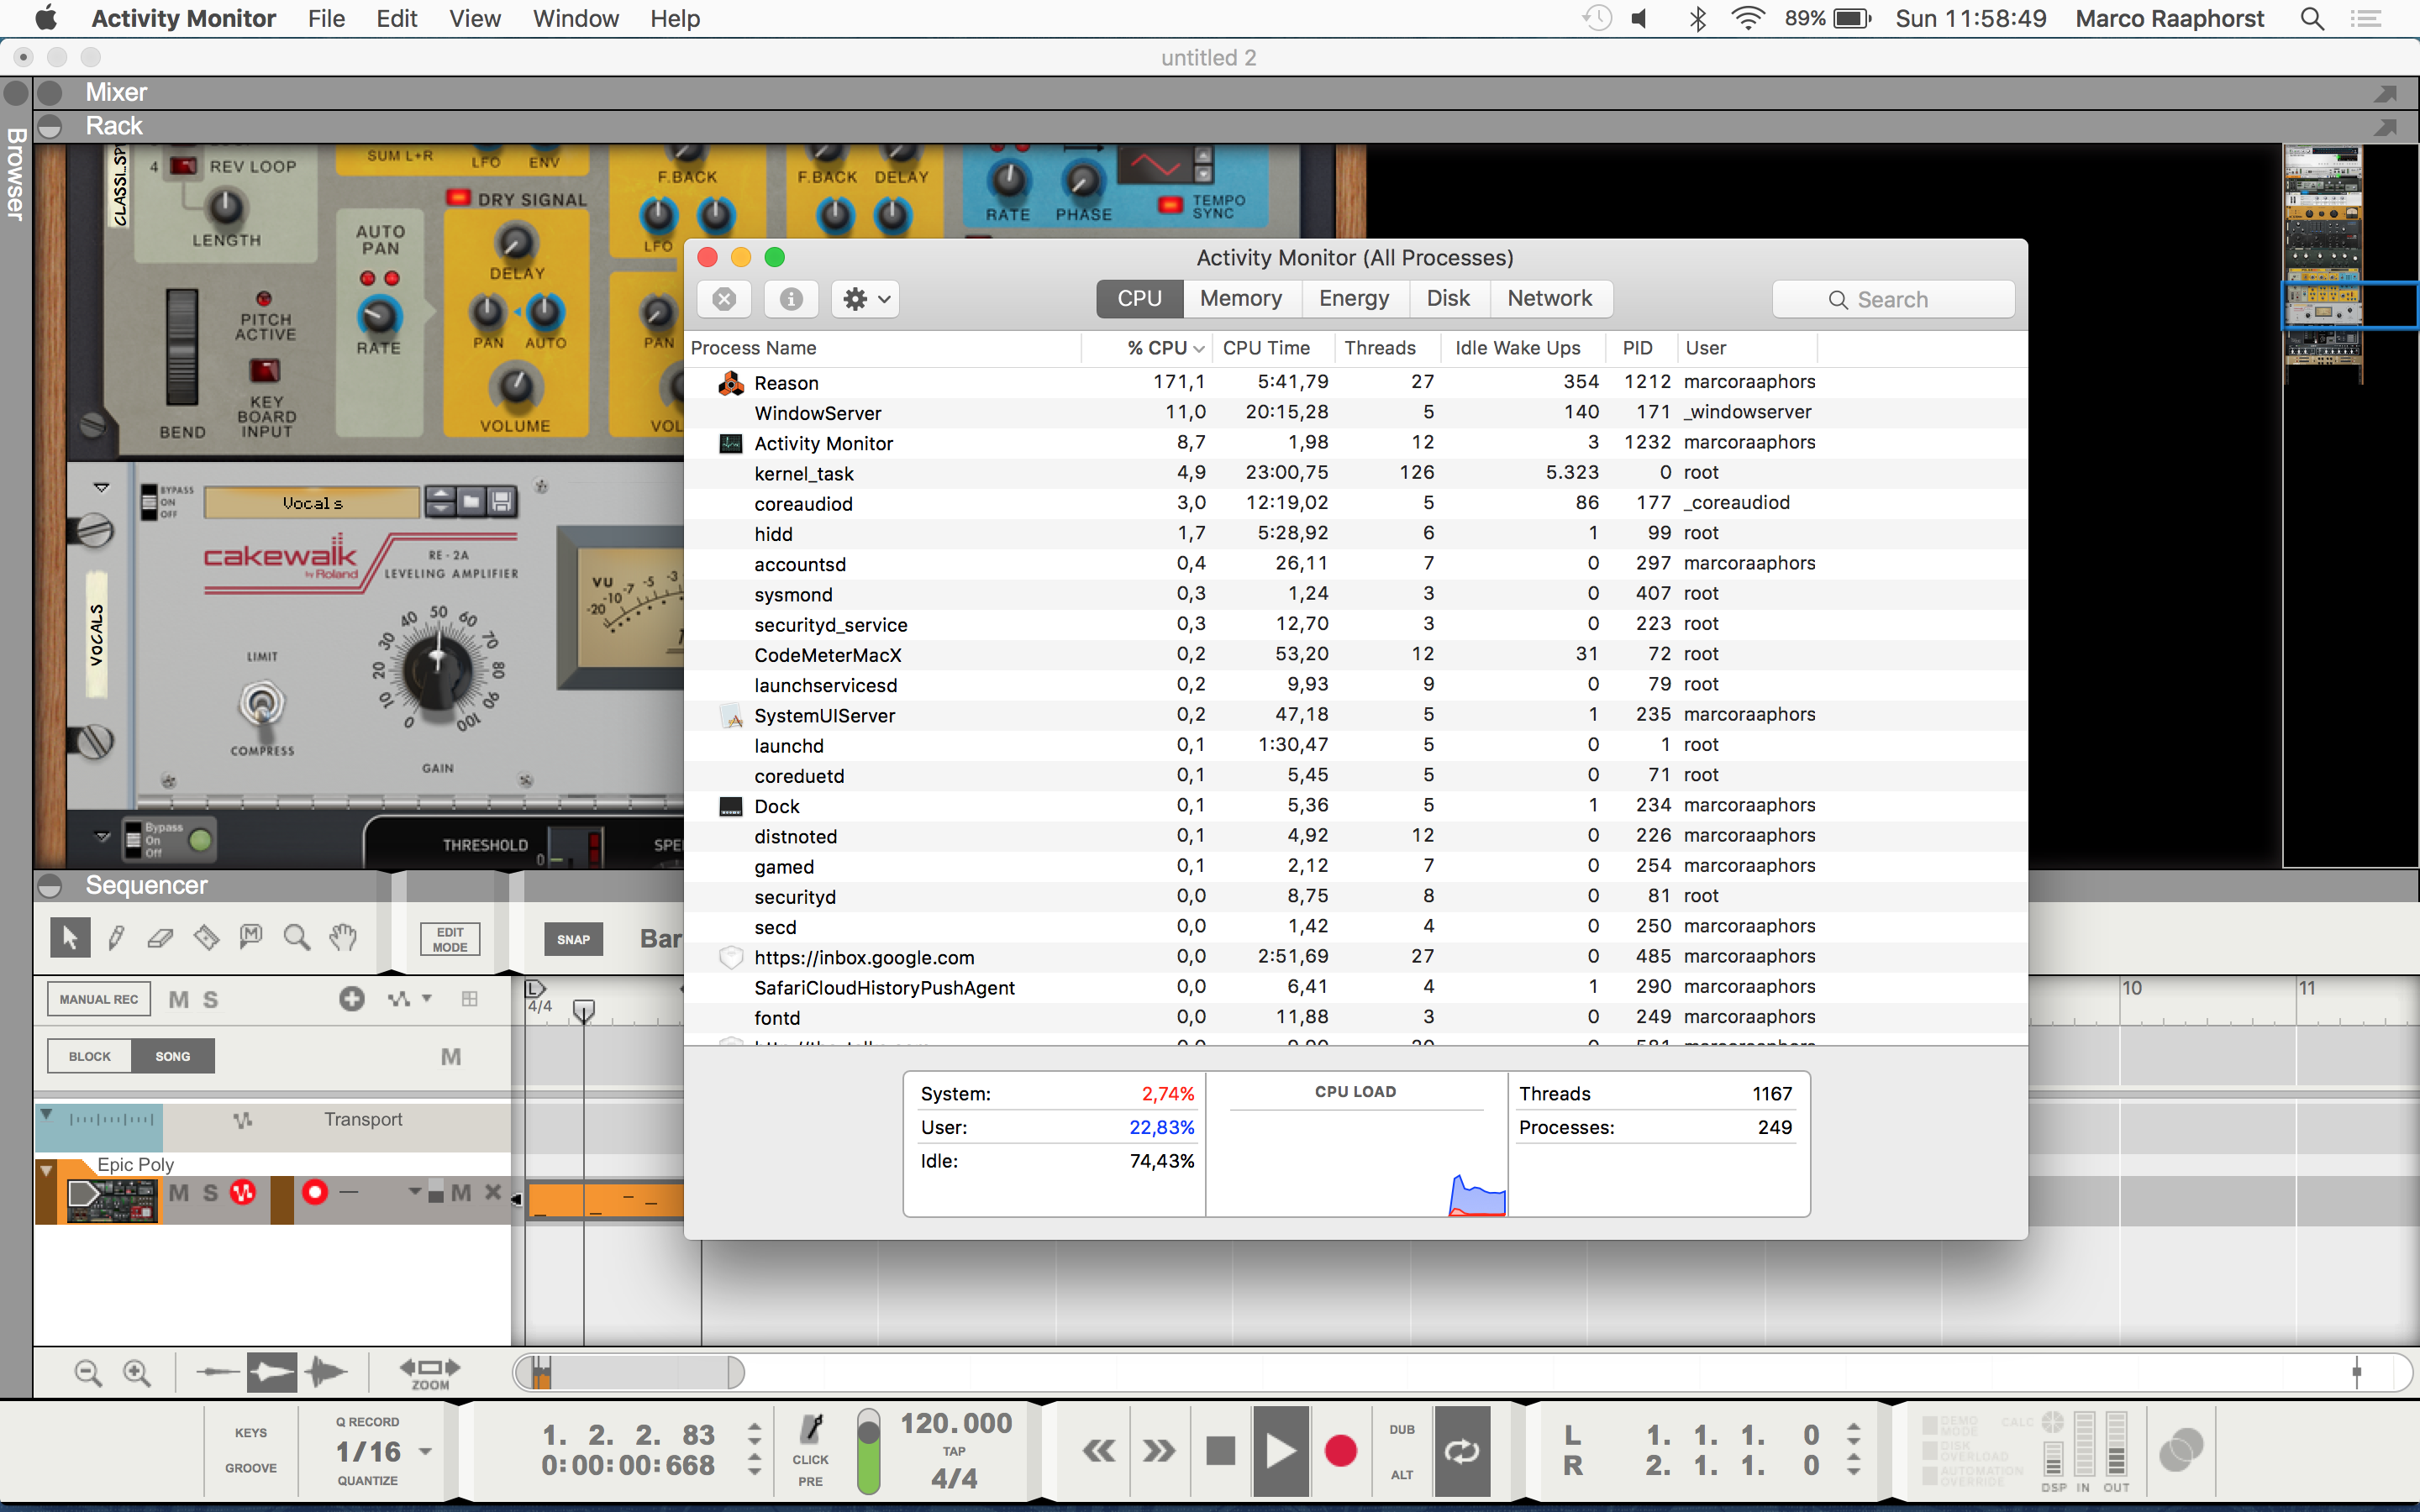Click the rewind transport button
Image resolution: width=2420 pixels, height=1512 pixels.
click(1099, 1450)
